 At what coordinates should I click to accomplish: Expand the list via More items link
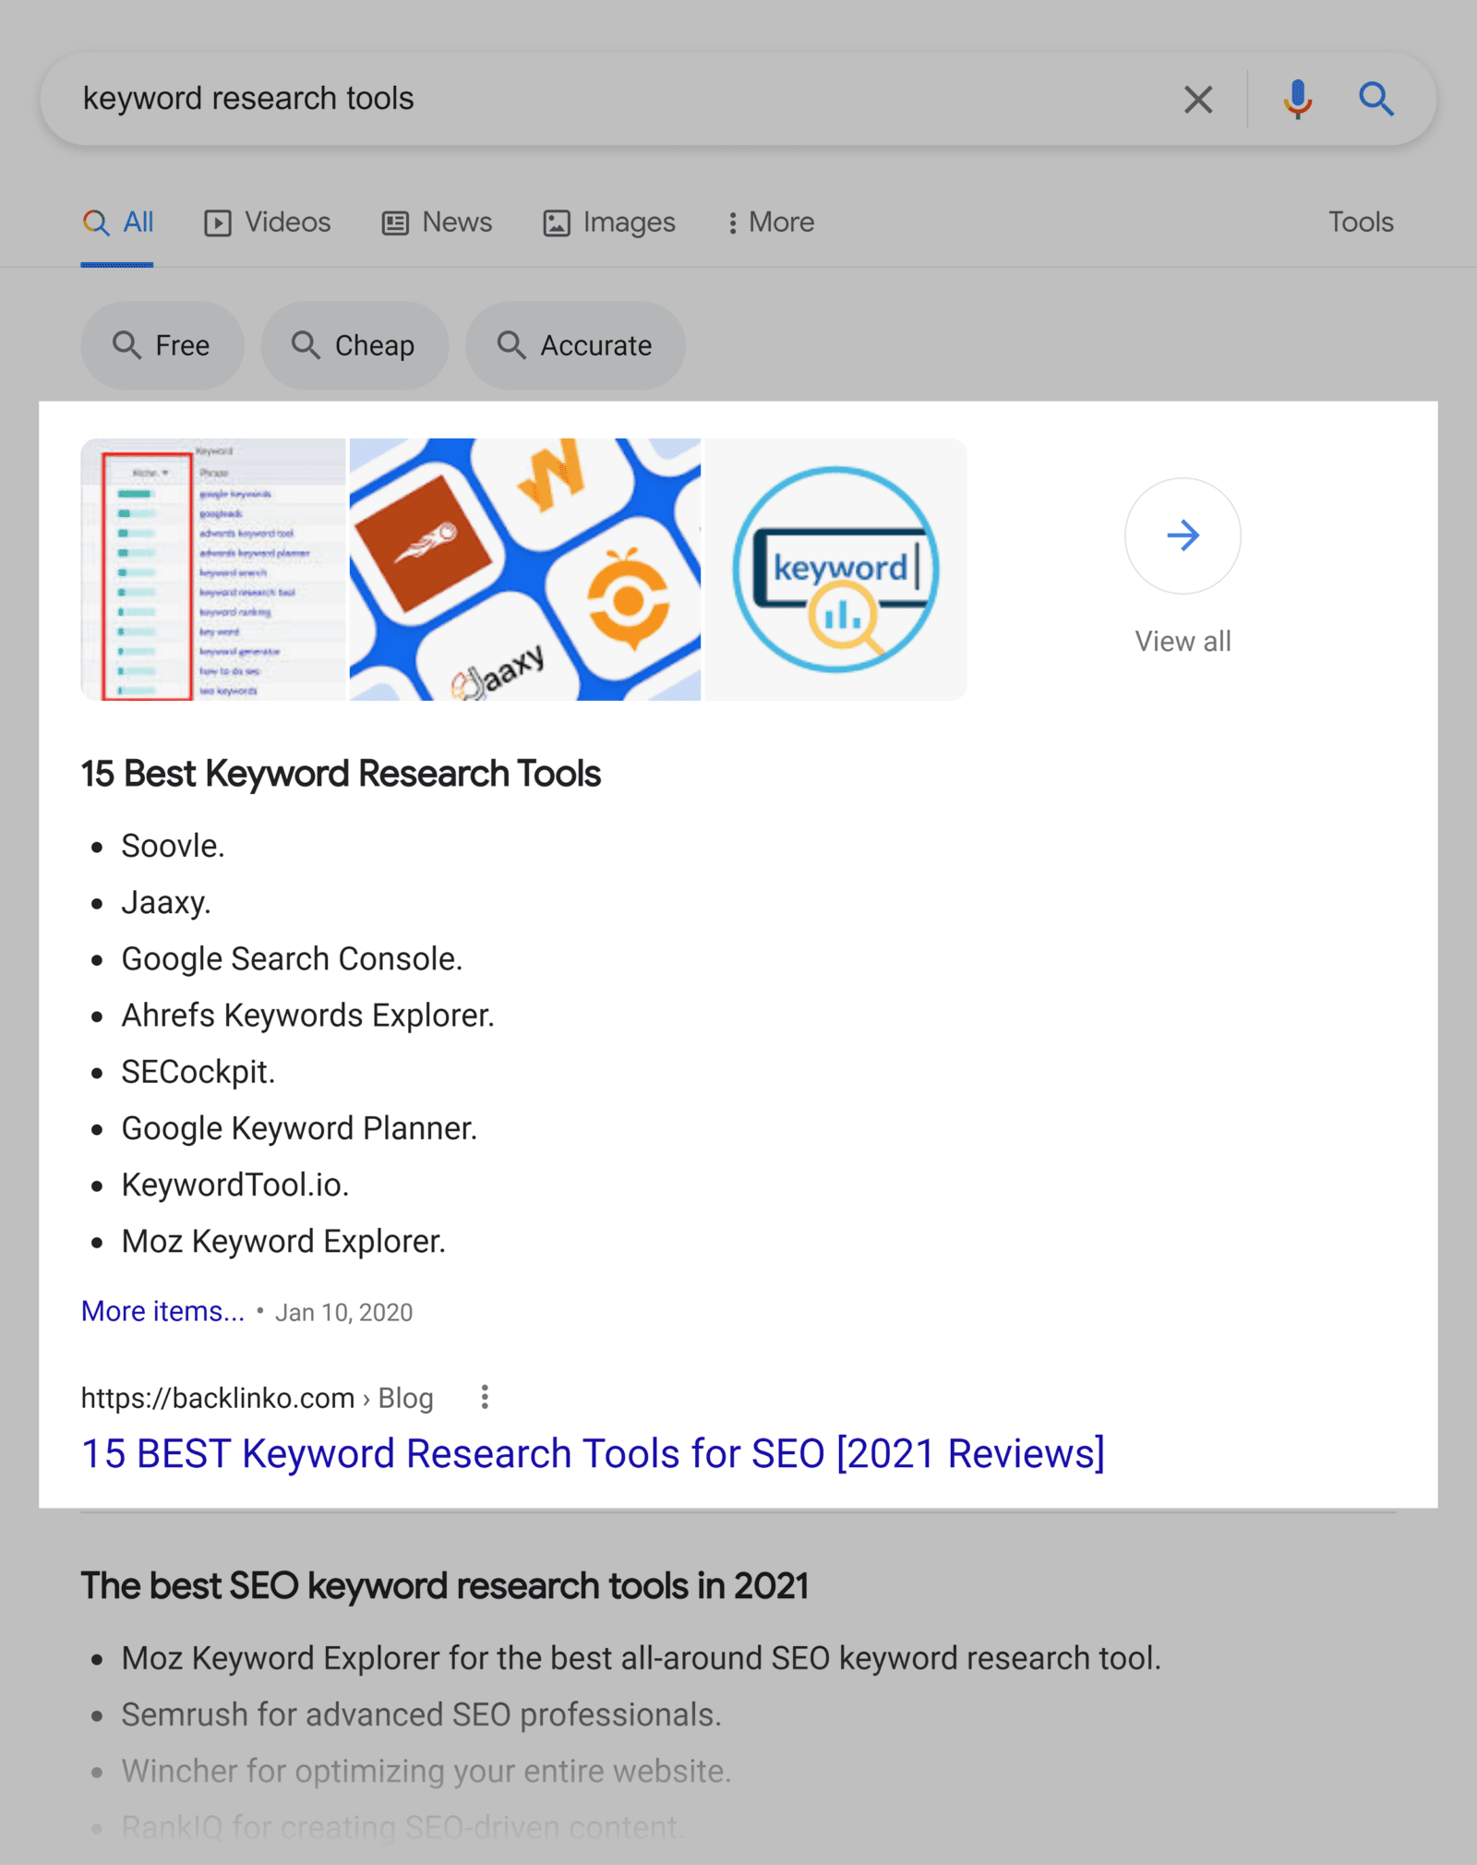162,1310
